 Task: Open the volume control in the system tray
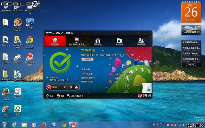184,125
